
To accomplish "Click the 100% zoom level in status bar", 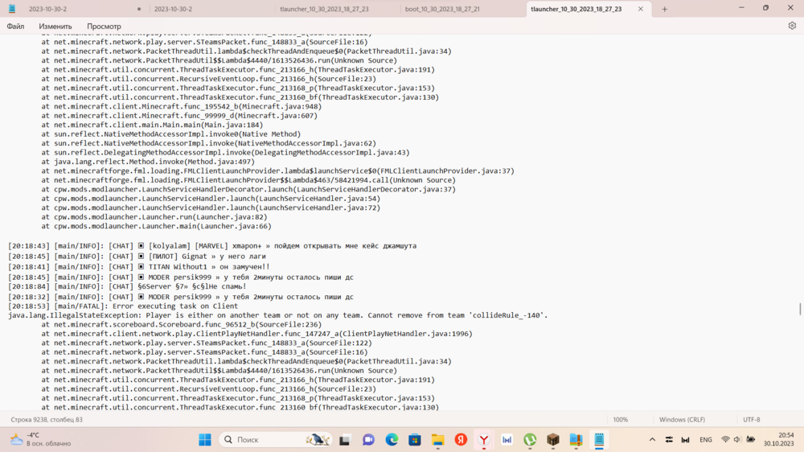I will (621, 420).
